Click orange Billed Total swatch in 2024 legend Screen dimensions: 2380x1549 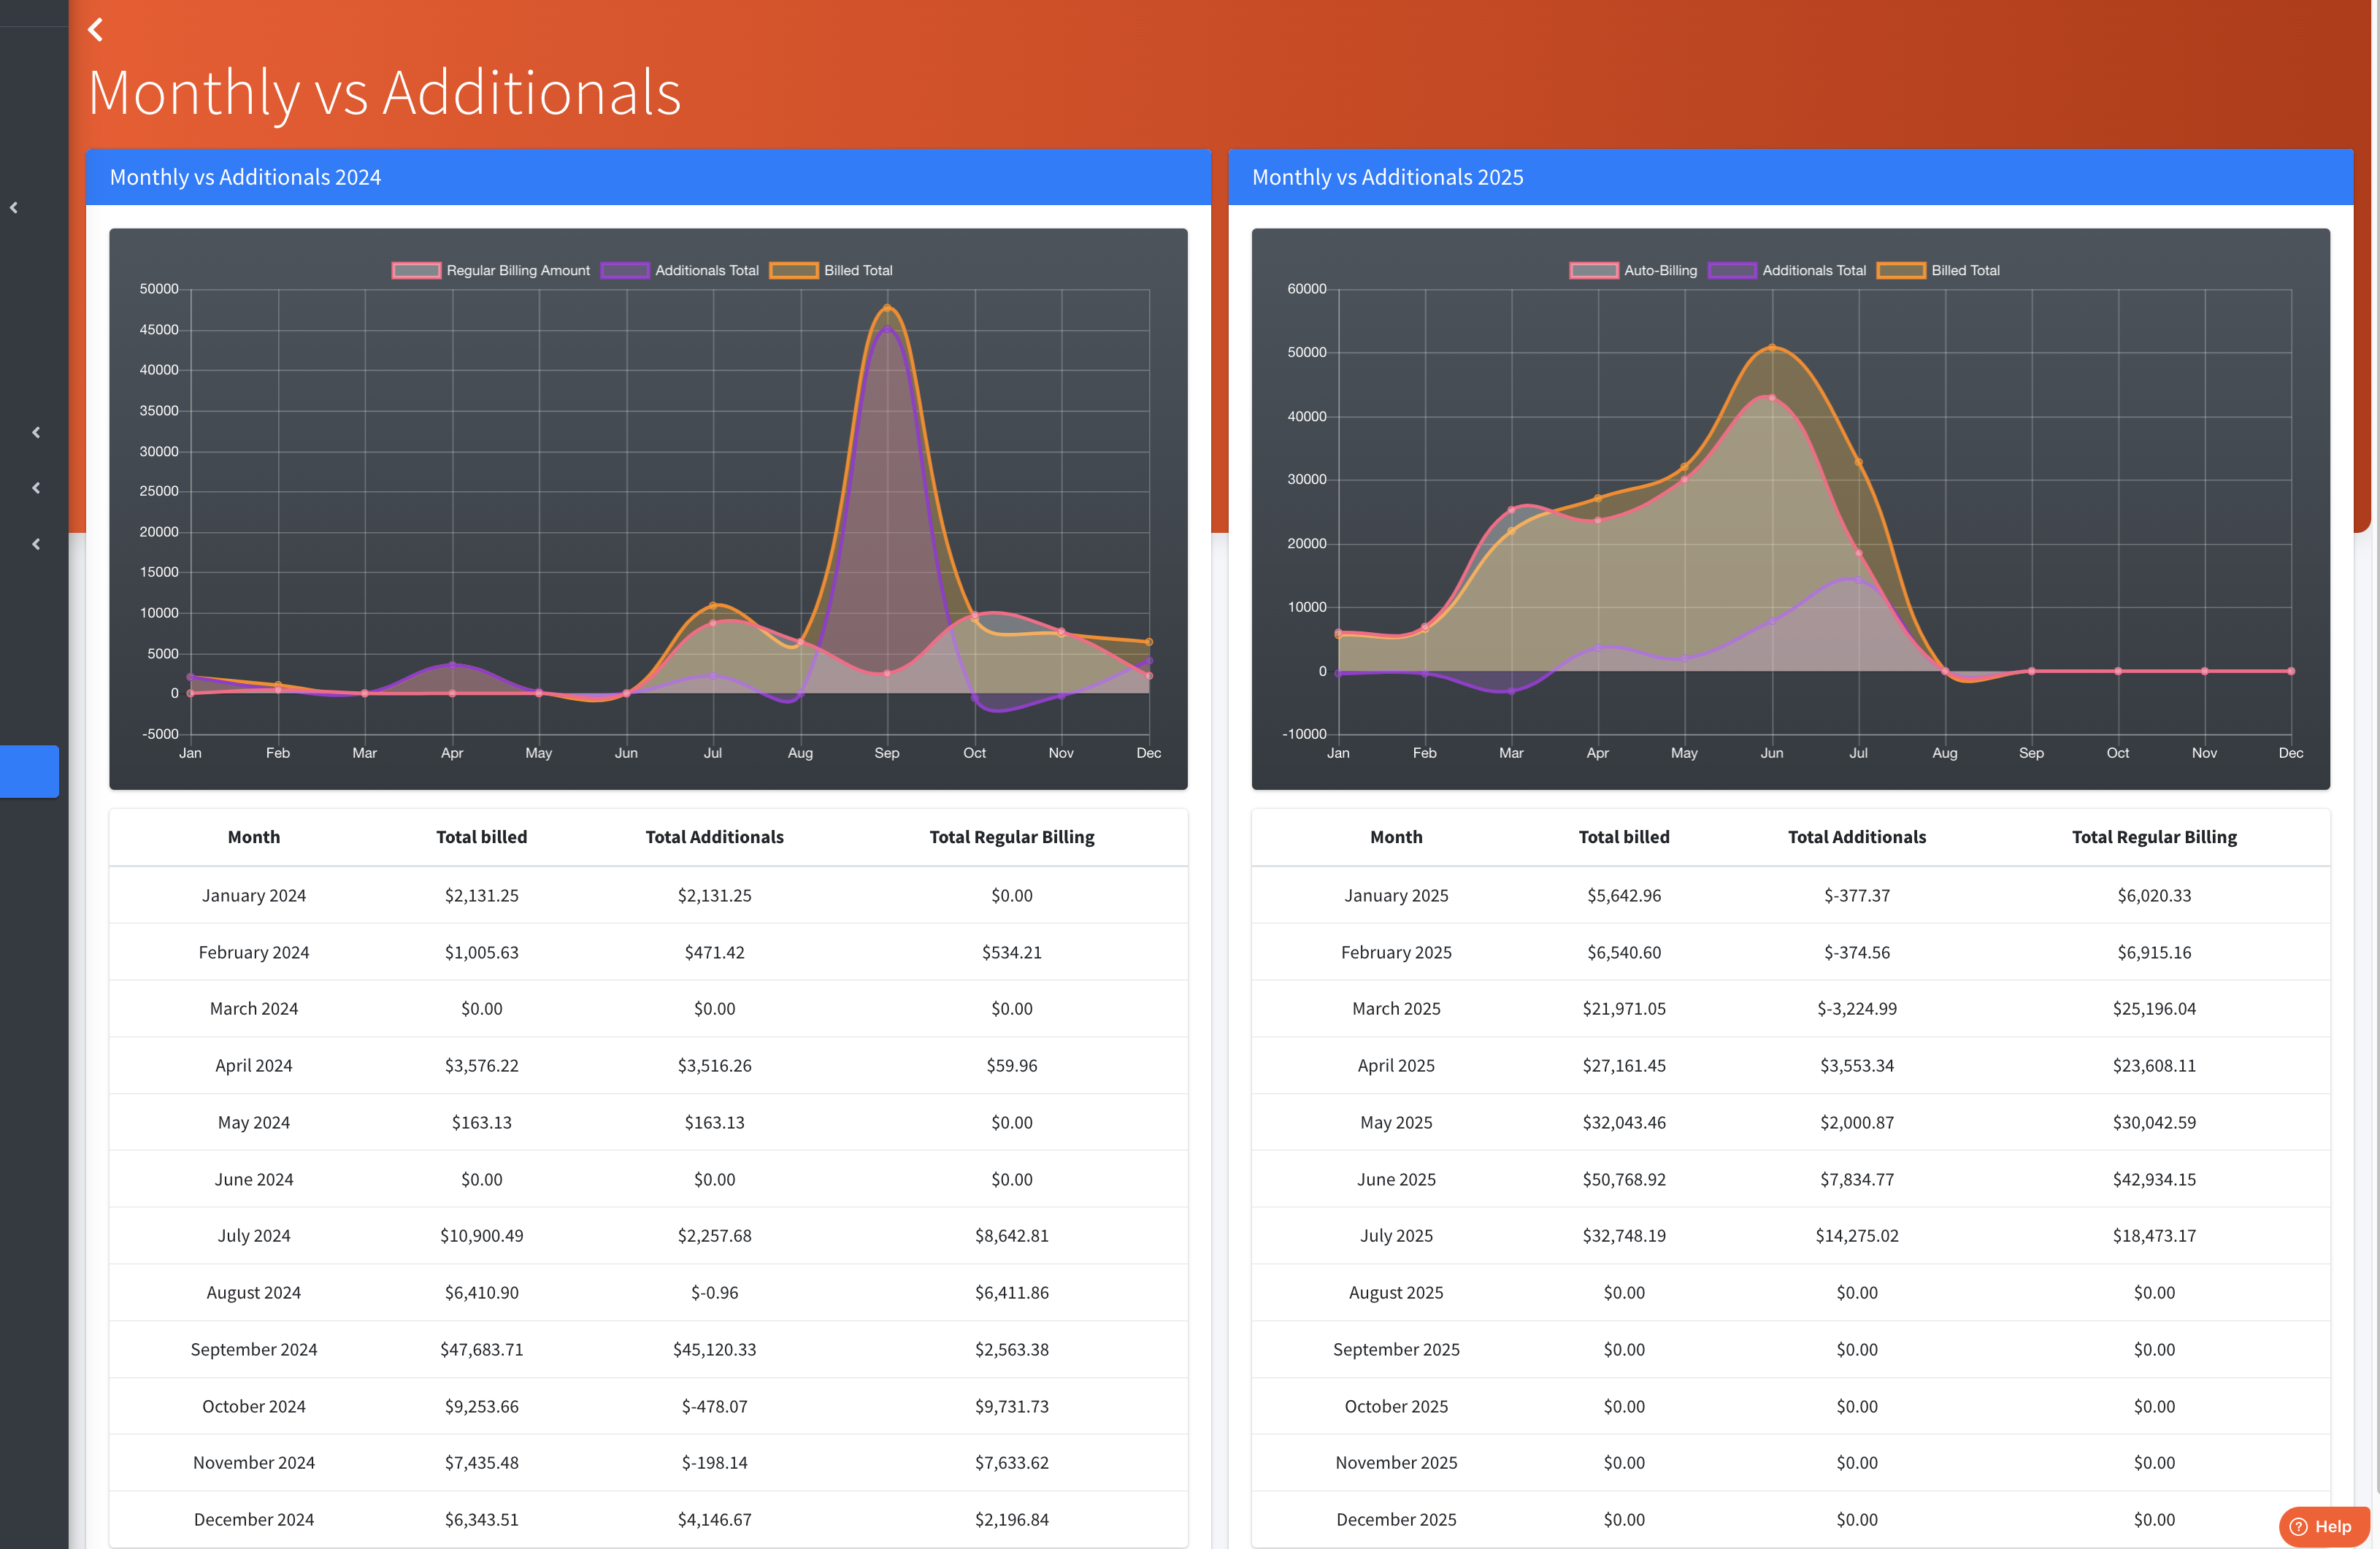pyautogui.click(x=794, y=271)
